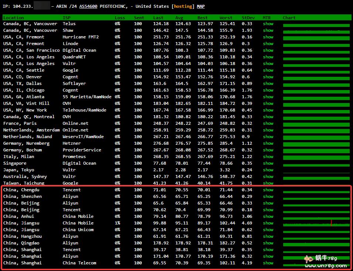The image size is (353, 271).
Task: Show MTR for Jiangsu China Mobile row
Action: (268, 223)
